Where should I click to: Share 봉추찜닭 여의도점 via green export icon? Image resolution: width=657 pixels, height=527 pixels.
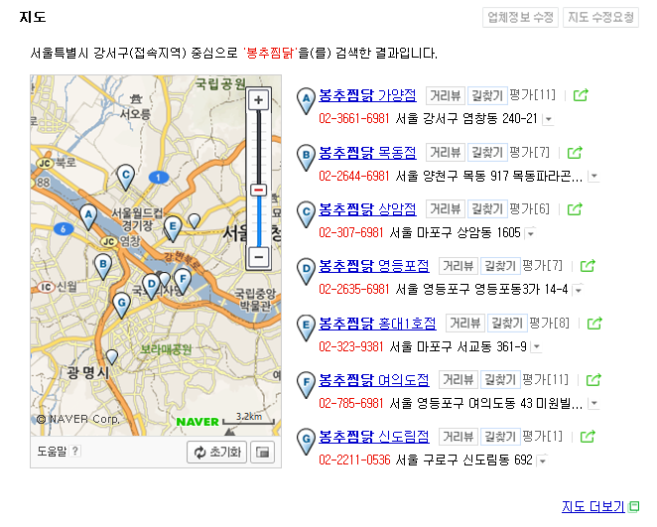(x=593, y=379)
